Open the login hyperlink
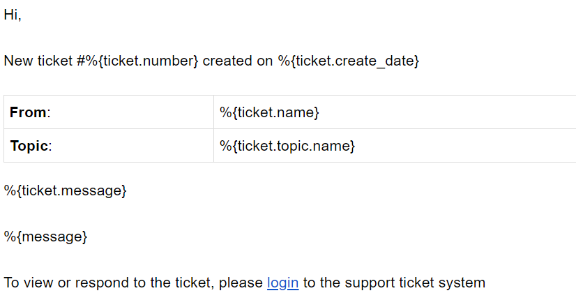 (x=282, y=283)
